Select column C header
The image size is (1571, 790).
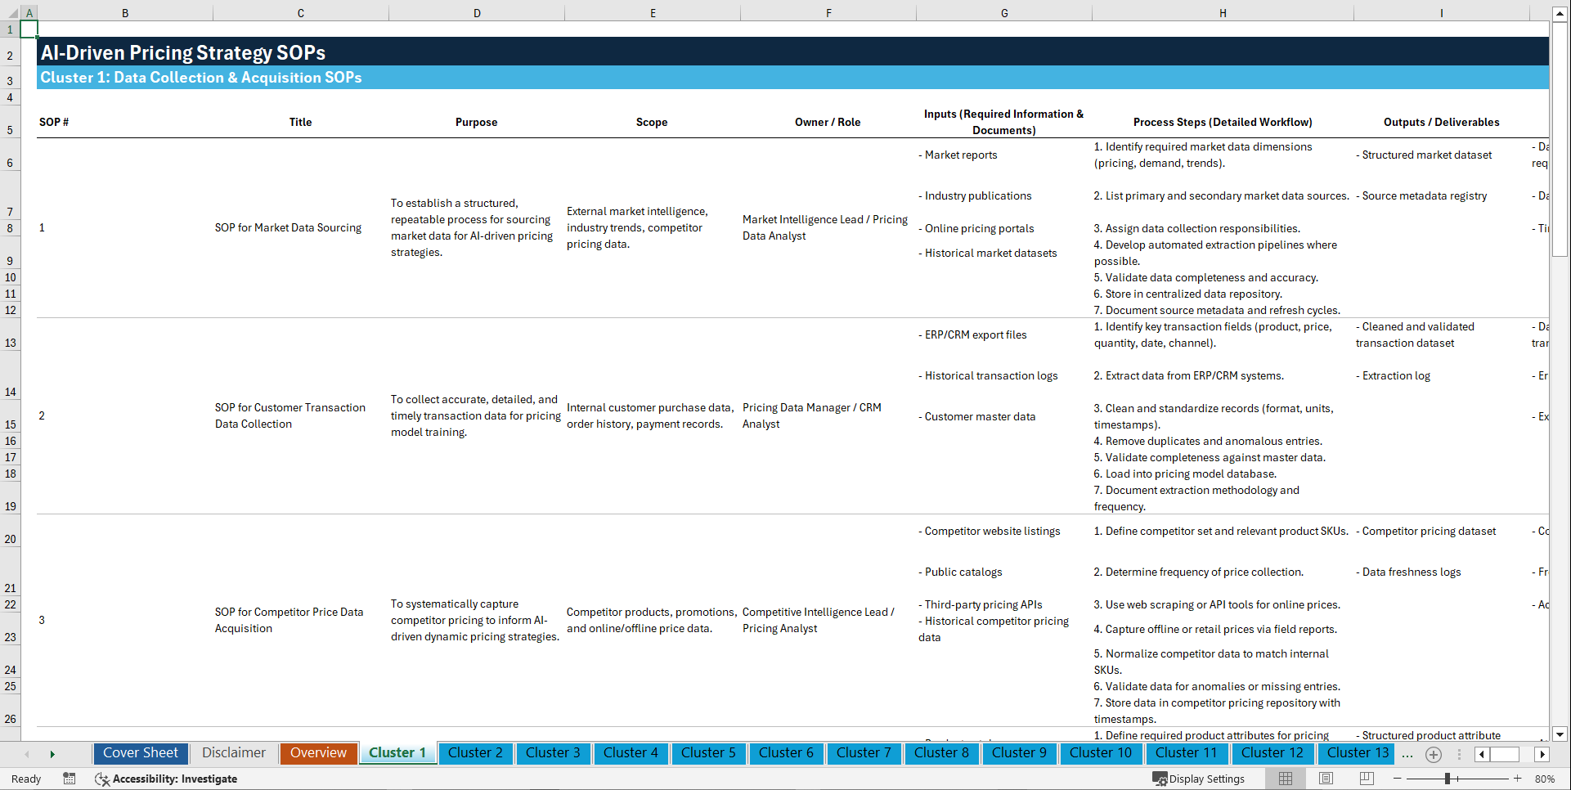pyautogui.click(x=301, y=12)
